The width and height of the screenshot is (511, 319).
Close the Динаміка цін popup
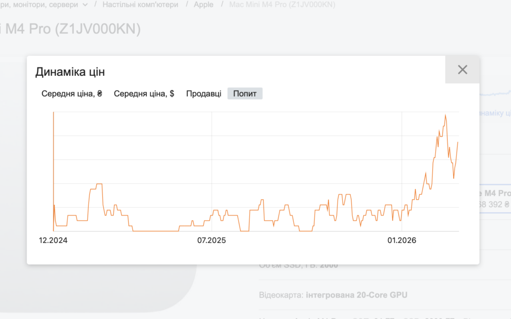[463, 70]
